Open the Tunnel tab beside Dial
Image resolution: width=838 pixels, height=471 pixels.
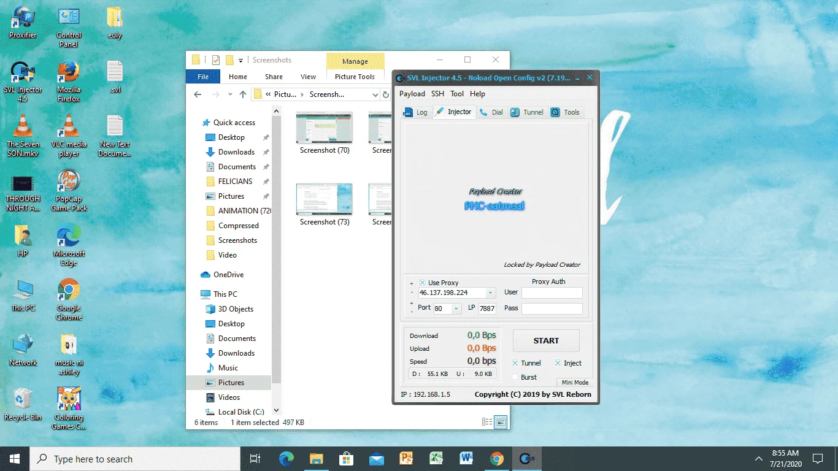tap(527, 112)
